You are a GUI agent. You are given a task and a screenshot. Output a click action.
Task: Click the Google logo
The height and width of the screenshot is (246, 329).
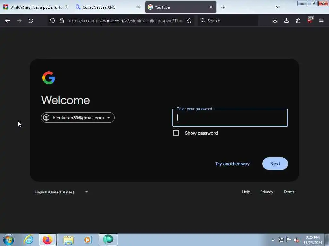point(49,78)
